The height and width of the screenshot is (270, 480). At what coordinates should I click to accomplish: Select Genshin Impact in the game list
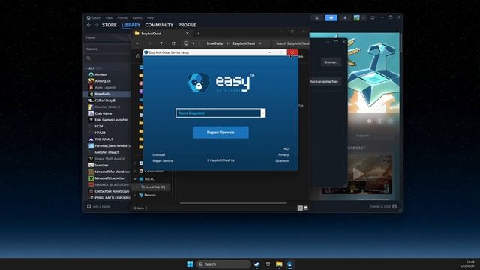point(106,152)
